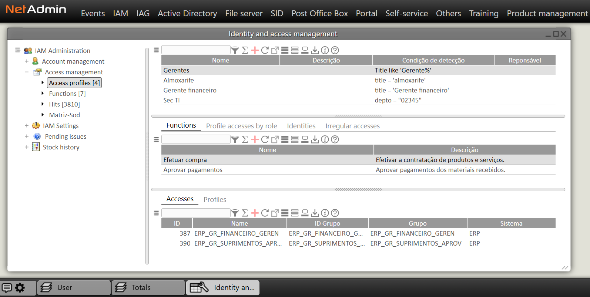Click the splitter handle below the Functions grid

point(358,189)
